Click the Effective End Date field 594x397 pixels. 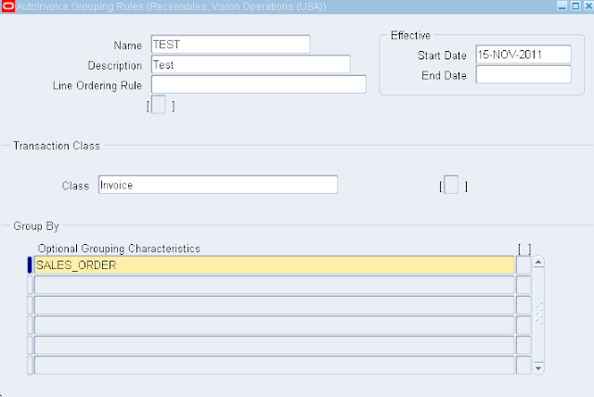point(523,75)
